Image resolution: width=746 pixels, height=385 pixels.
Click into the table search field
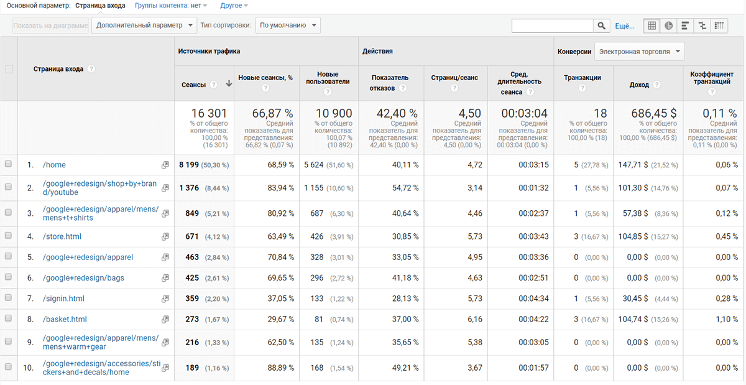552,26
